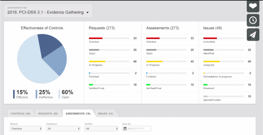Click the Due by date input field

(x=137, y=129)
